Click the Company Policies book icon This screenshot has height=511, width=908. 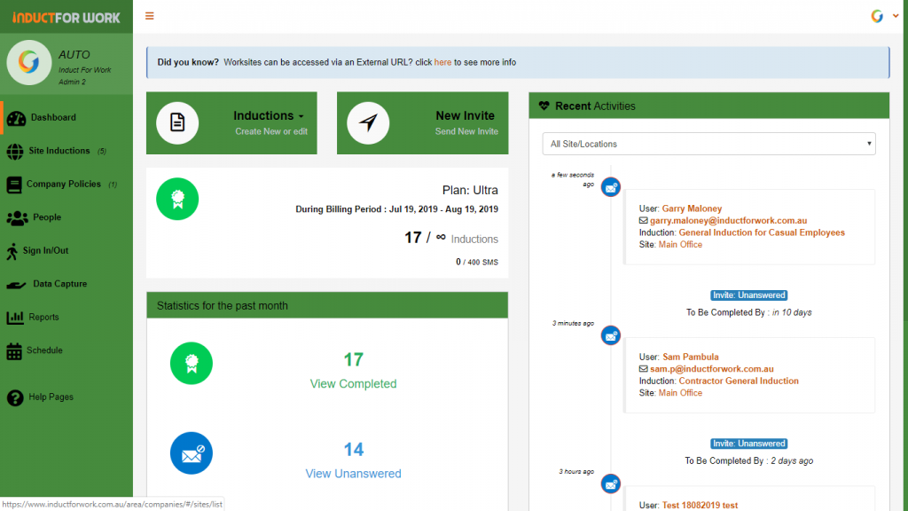coord(14,185)
